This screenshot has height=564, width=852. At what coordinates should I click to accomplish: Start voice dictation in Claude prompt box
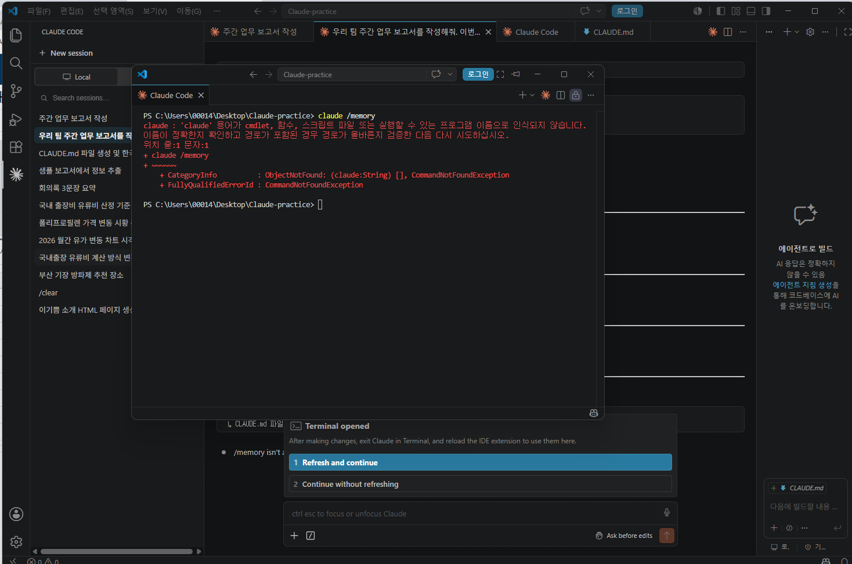(x=667, y=512)
